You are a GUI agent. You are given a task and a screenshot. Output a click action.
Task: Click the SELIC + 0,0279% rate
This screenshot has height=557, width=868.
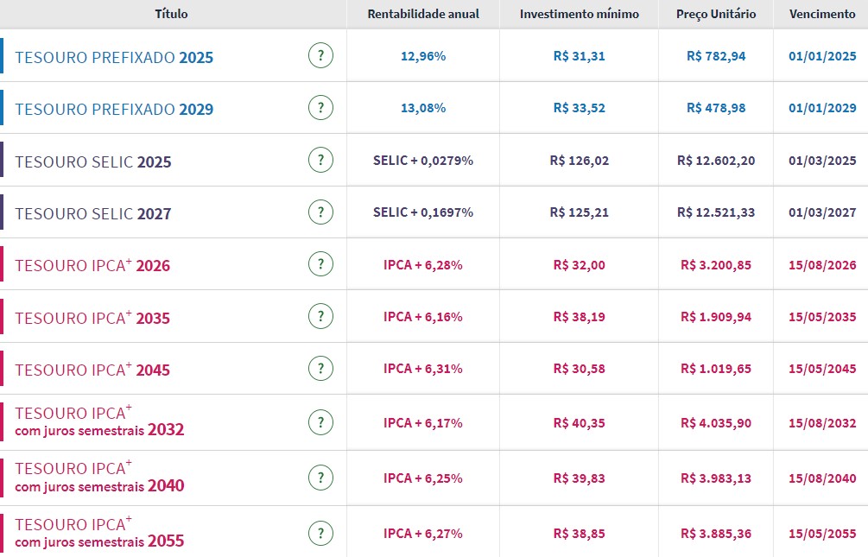(423, 161)
